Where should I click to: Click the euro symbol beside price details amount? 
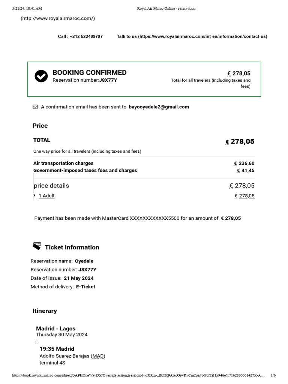pyautogui.click(x=231, y=186)
